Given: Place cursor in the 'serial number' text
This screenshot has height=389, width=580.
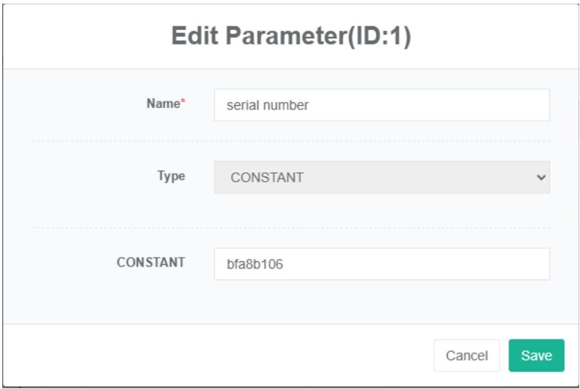Looking at the screenshot, I should tap(268, 105).
